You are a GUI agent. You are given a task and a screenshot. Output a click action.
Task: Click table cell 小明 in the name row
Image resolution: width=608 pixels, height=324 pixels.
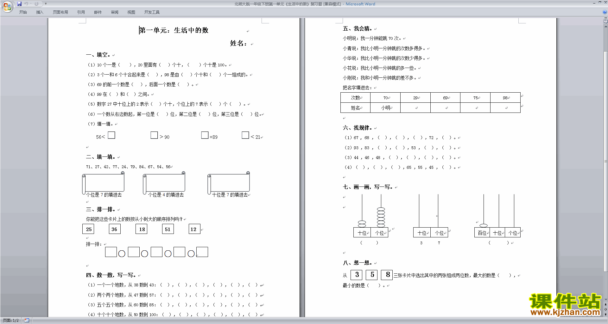[x=385, y=108]
